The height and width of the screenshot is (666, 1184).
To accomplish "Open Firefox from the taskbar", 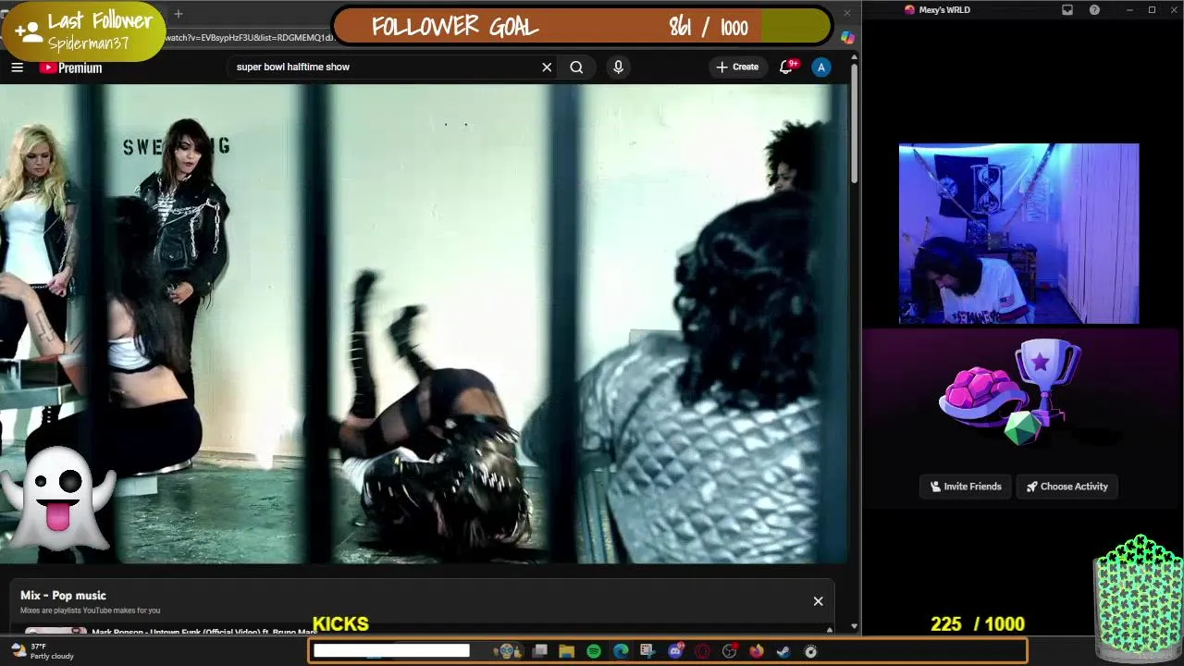I will [x=757, y=651].
